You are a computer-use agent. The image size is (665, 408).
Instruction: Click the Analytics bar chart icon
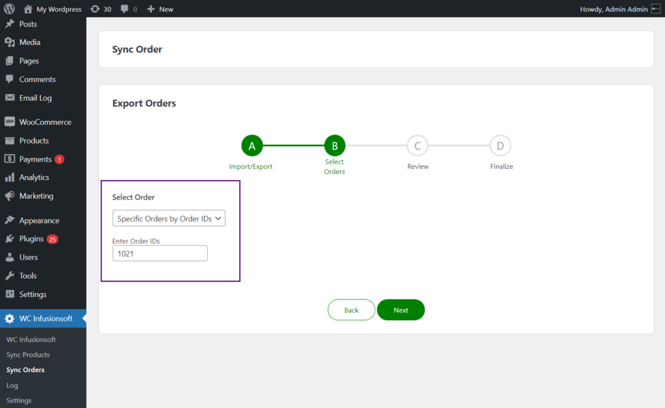[x=10, y=177]
